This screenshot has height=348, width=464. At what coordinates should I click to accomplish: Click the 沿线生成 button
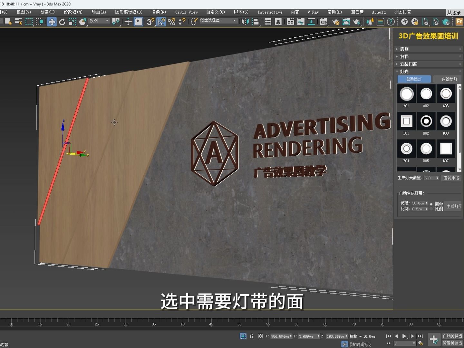[451, 178]
